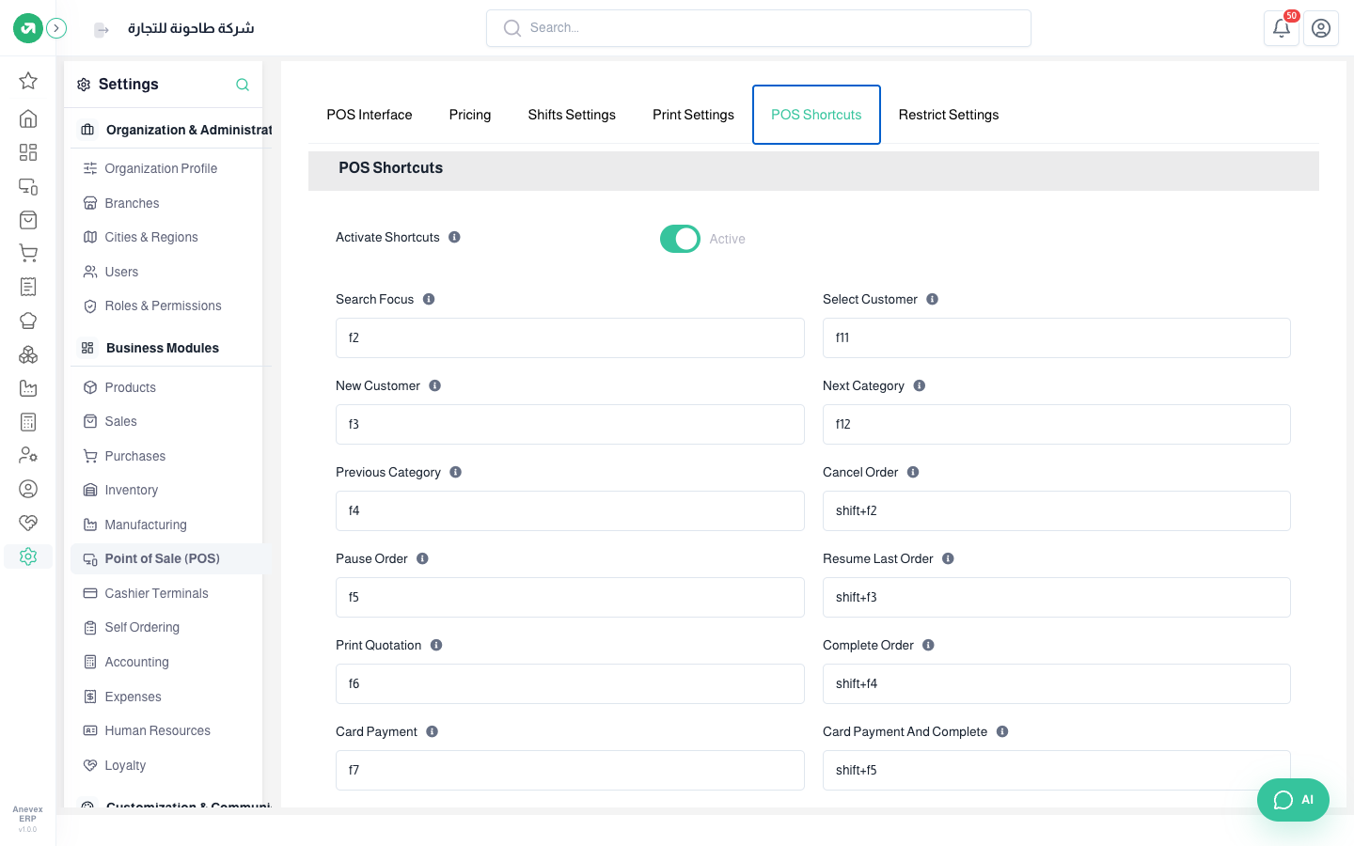Click the Resume Last Order shortcut field
Image resolution: width=1354 pixels, height=846 pixels.
[1057, 597]
